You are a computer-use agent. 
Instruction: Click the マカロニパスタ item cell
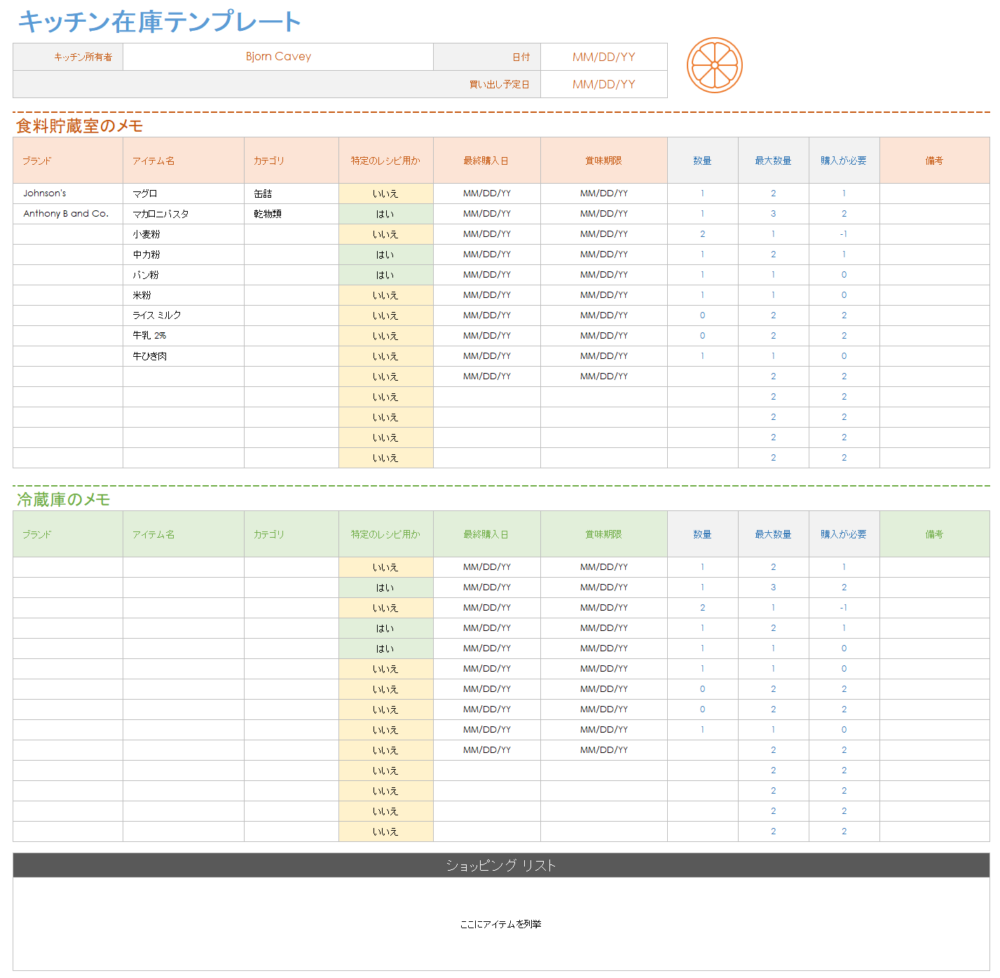(x=184, y=214)
